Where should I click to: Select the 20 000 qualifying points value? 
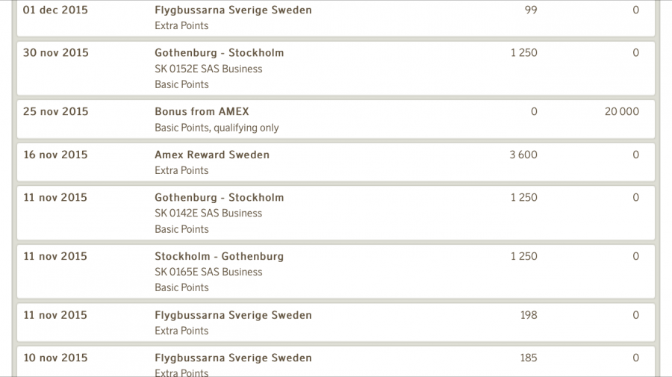pos(621,112)
